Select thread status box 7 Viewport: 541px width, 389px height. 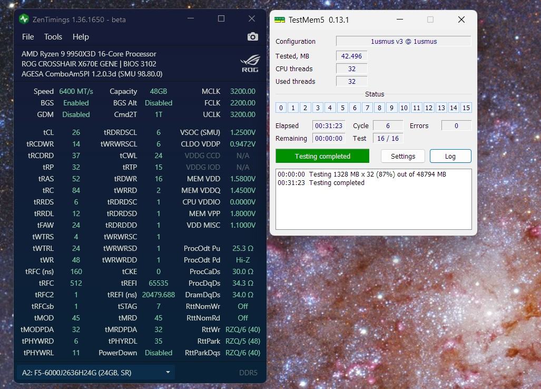point(367,108)
